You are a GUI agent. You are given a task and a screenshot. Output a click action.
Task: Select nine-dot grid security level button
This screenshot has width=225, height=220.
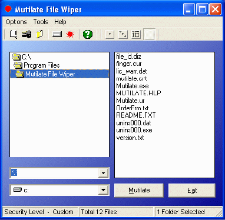[136, 35]
